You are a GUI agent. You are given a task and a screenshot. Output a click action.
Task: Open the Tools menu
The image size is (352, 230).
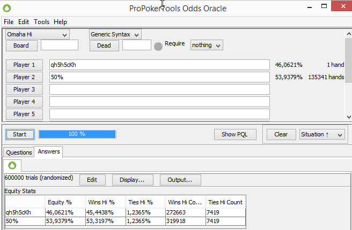click(x=41, y=22)
